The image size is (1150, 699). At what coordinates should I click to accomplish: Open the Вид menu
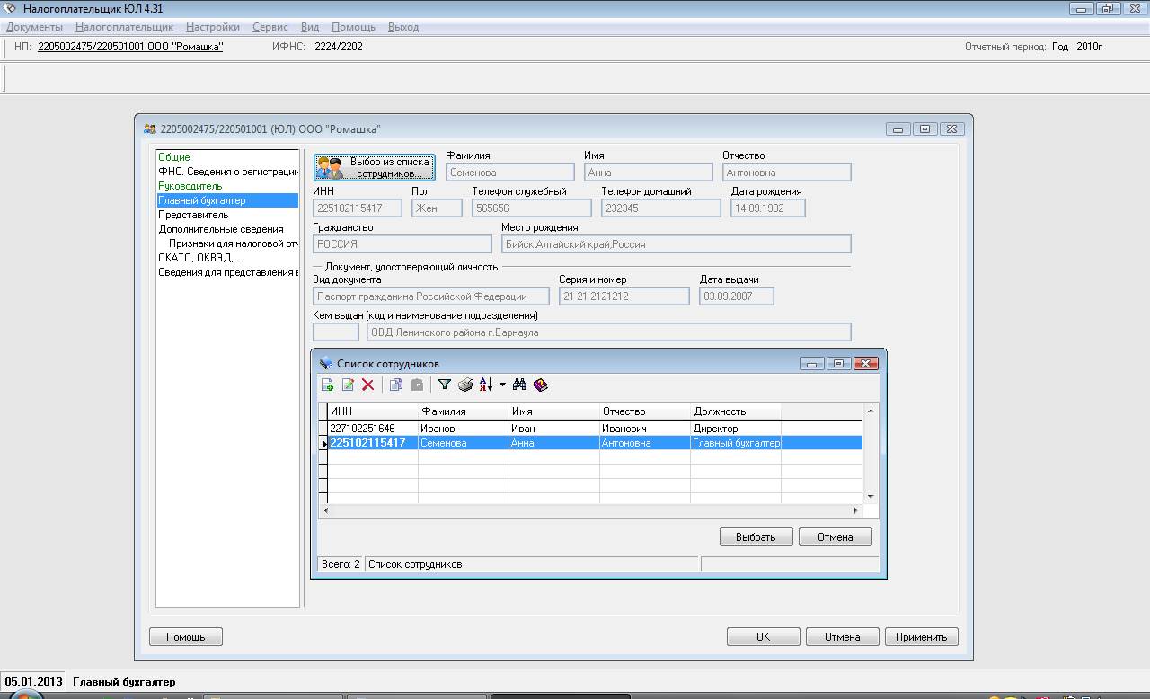310,27
